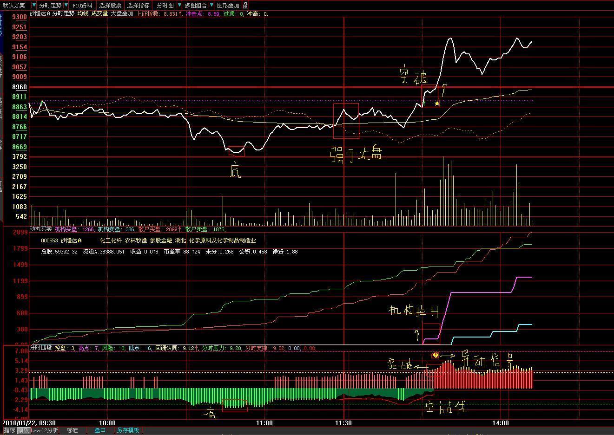The width and height of the screenshot is (614, 435).
Task: Click 选择指标 toolbar button
Action: [x=138, y=6]
